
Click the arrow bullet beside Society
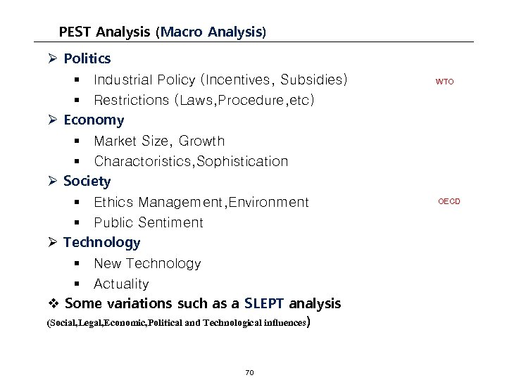(x=53, y=182)
